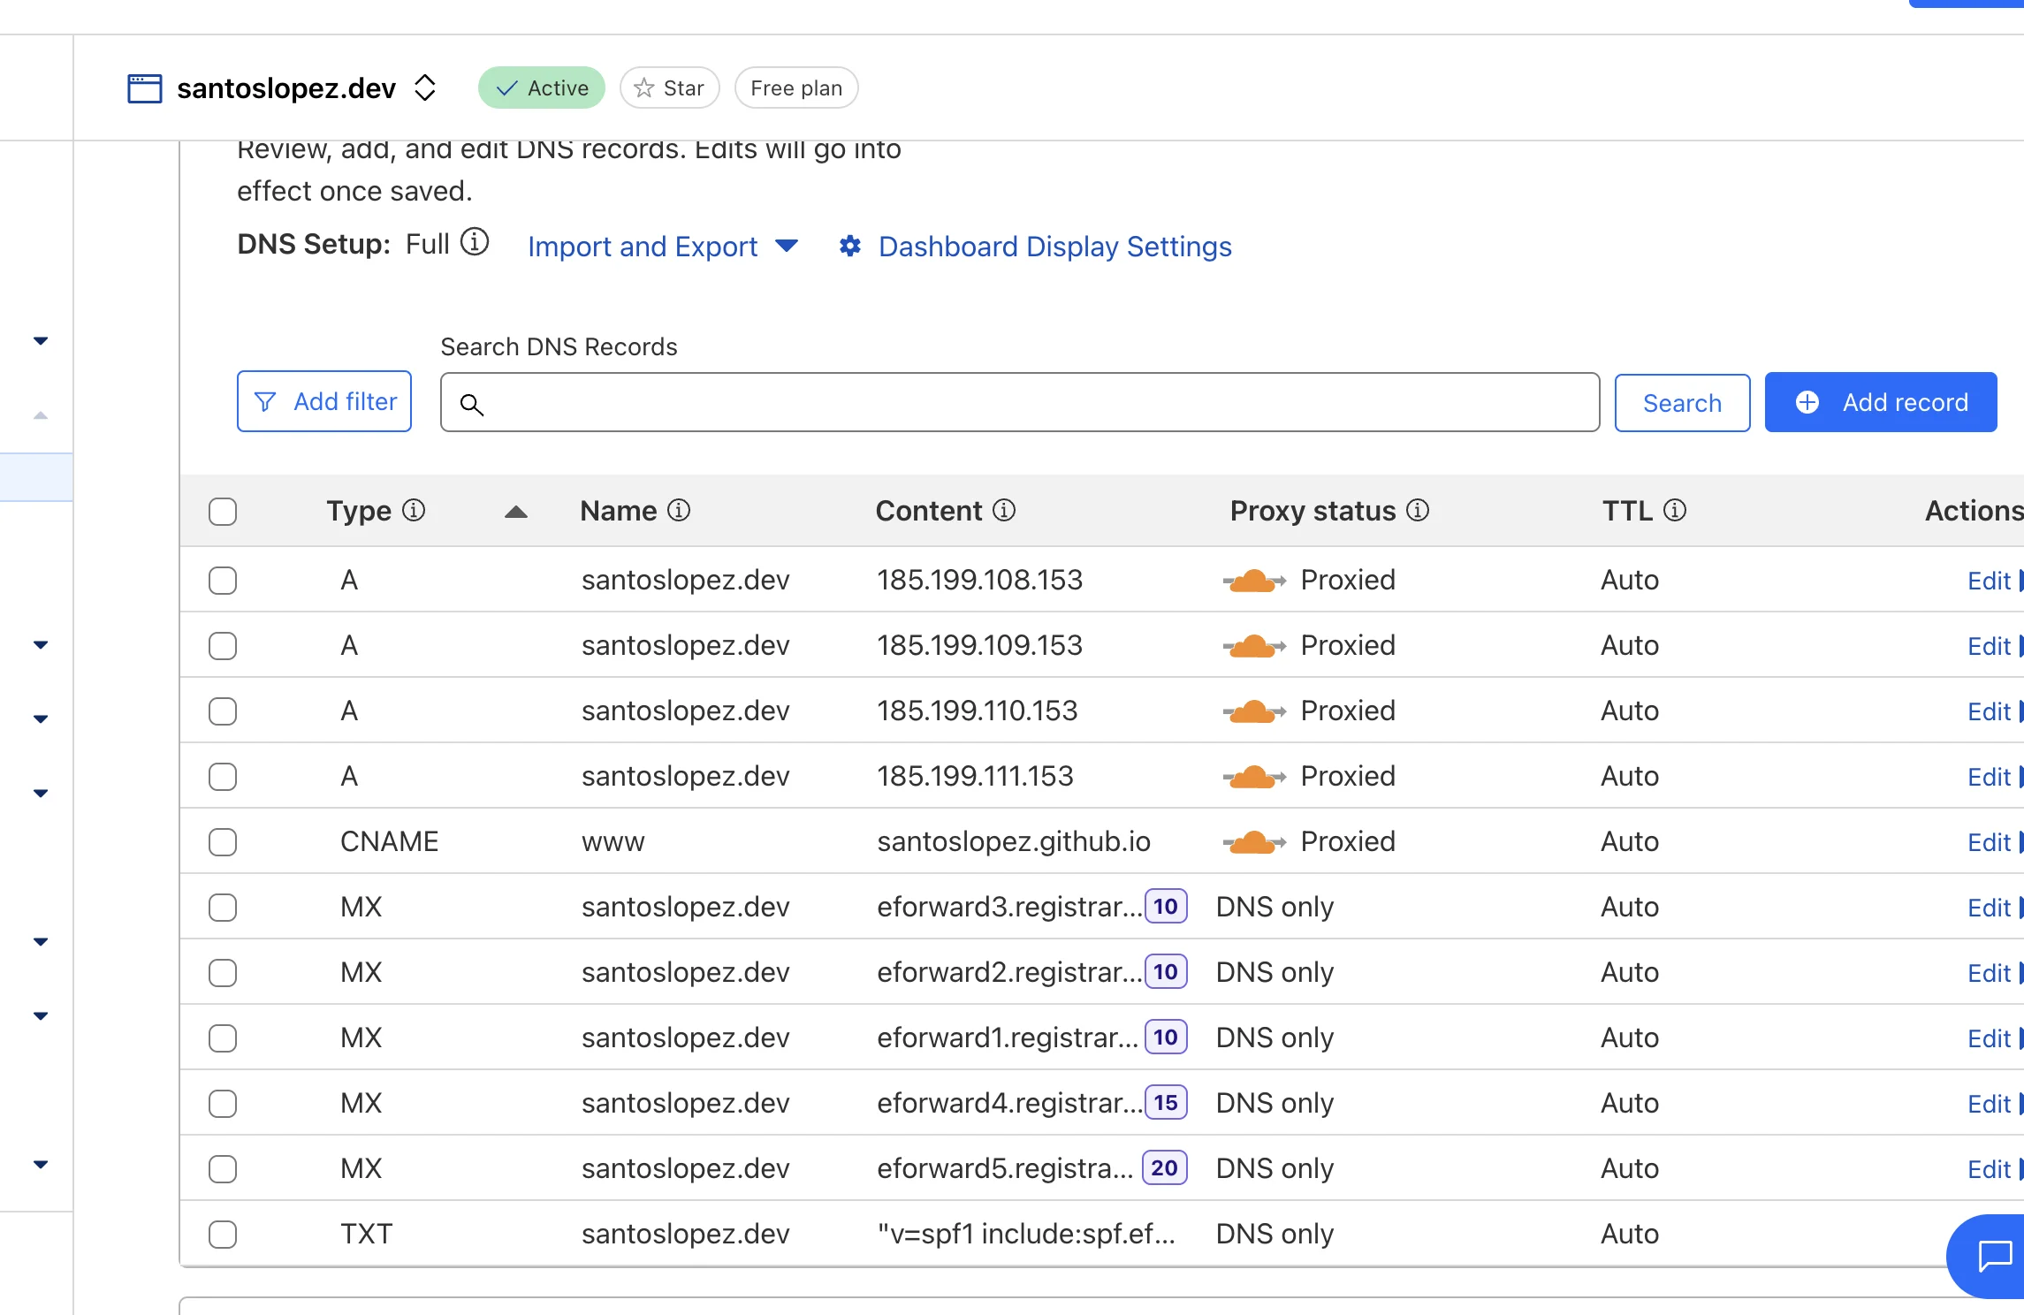The image size is (2024, 1315).
Task: Click priority badge 10 on eforward2 record
Action: 1166,971
